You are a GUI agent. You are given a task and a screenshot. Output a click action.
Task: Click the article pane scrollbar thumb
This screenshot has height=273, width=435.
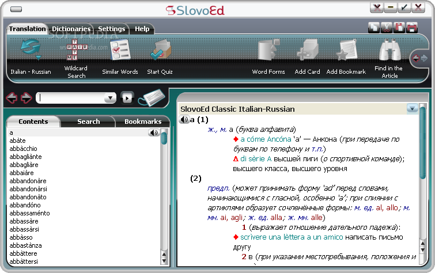point(422,143)
